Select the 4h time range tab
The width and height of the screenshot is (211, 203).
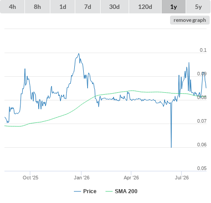pos(12,7)
